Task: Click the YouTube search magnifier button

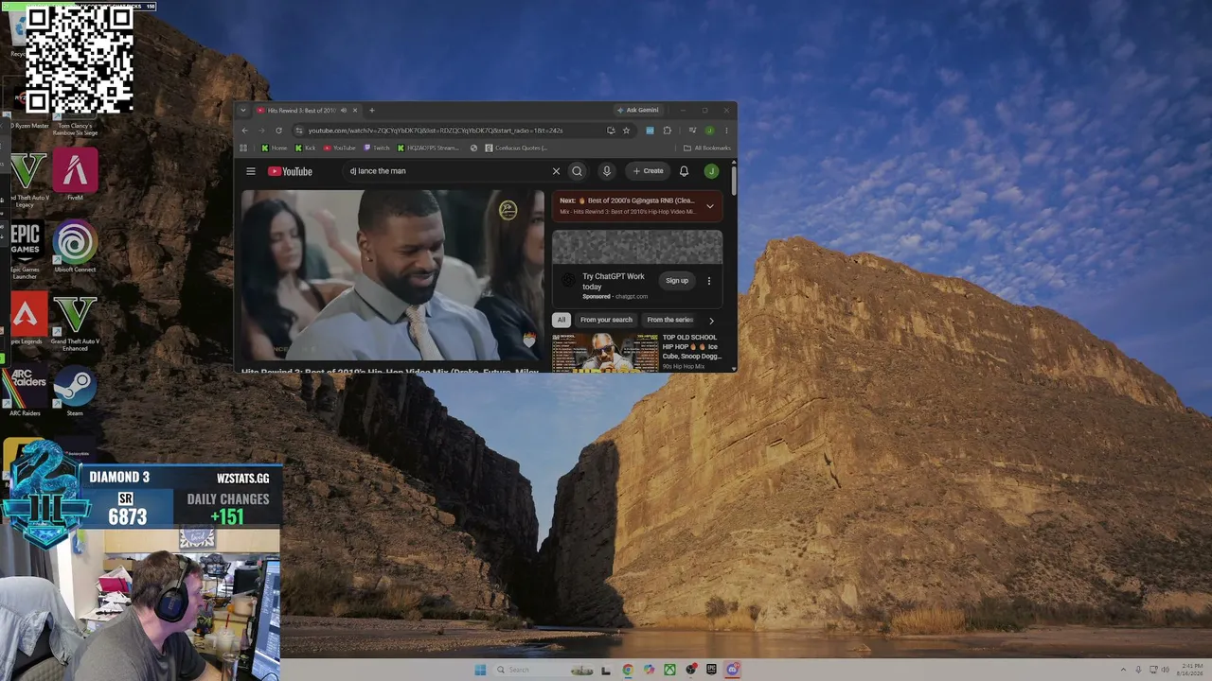Action: (577, 171)
